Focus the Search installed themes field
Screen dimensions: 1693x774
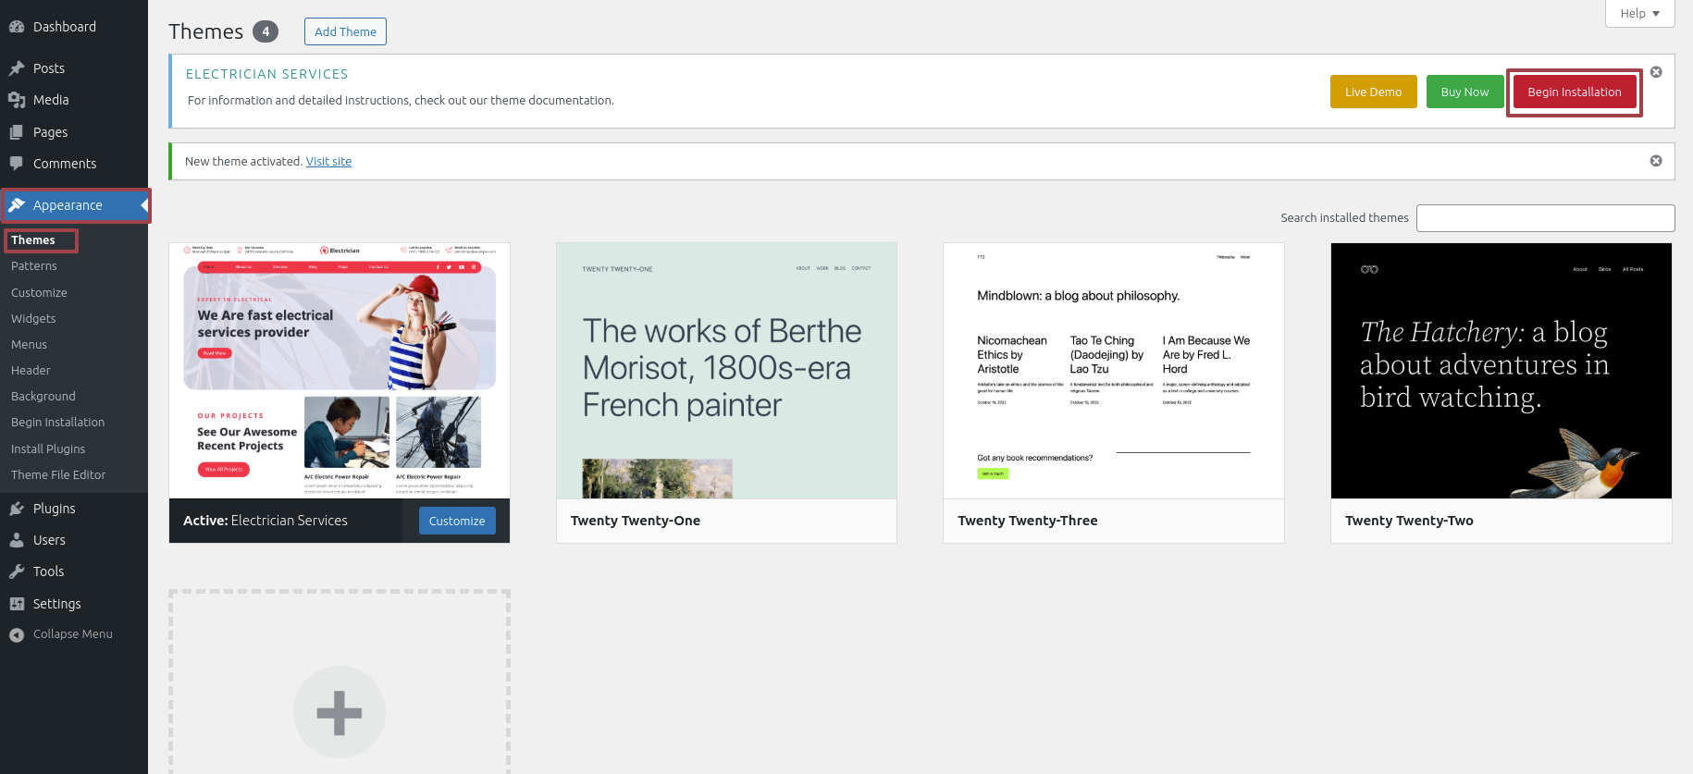[1545, 218]
